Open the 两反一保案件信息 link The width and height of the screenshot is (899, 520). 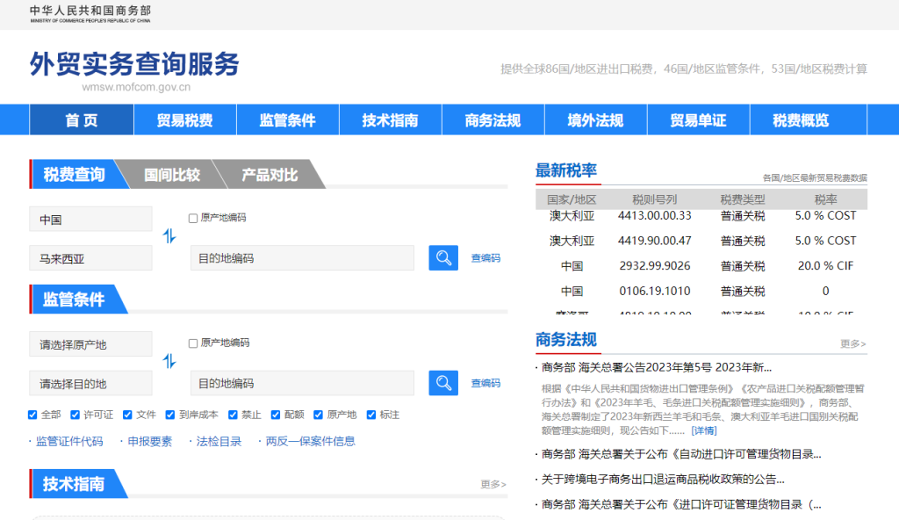coord(310,441)
